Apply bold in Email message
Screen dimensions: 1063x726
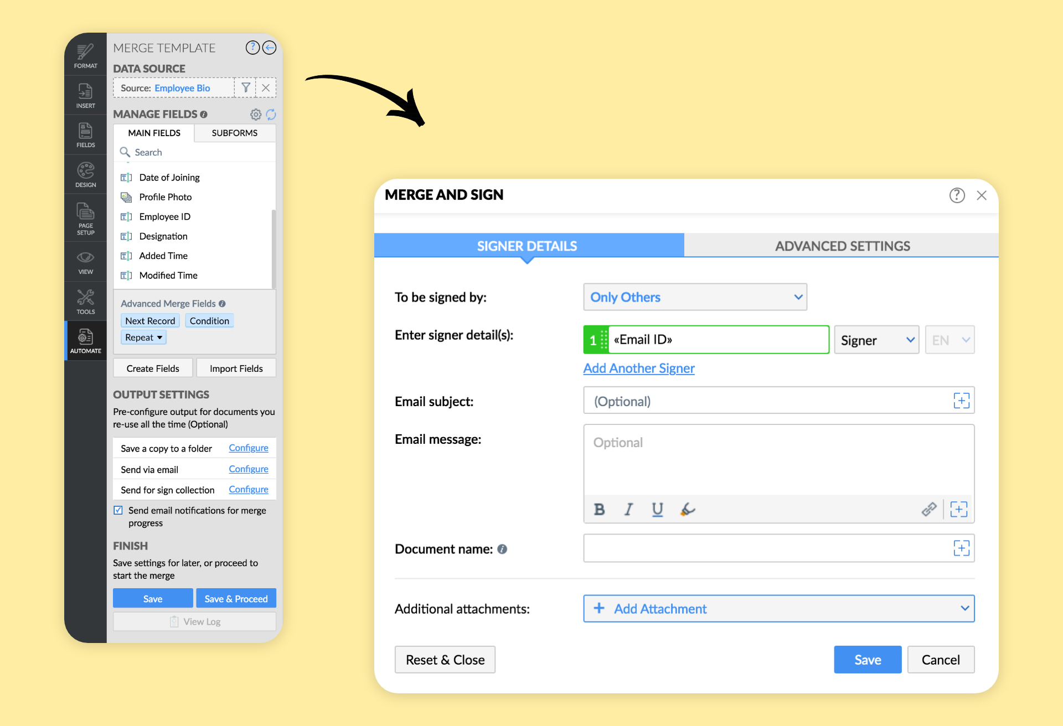pyautogui.click(x=599, y=509)
